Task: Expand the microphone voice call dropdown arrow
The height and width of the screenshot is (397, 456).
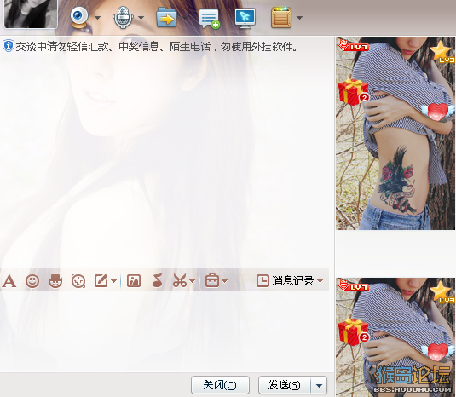Action: click(x=141, y=18)
